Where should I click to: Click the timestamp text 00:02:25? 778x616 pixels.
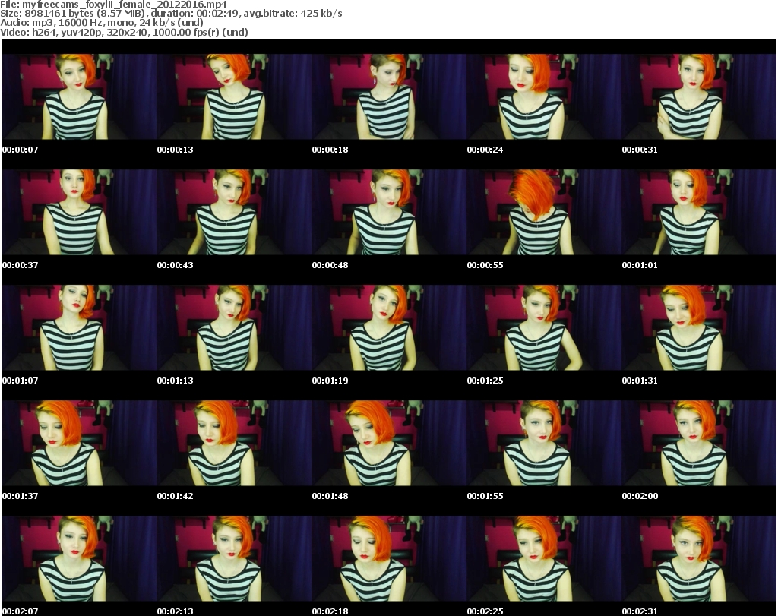pyautogui.click(x=485, y=611)
